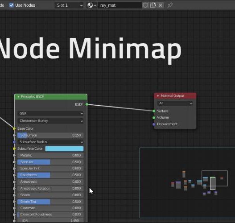235x223 pixels.
Task: Click the Sheen Tint input socket
Action: click(x=14, y=202)
